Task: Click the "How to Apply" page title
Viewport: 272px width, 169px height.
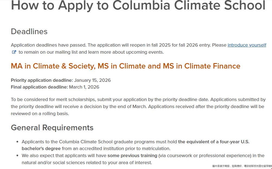Action: tap(138, 5)
